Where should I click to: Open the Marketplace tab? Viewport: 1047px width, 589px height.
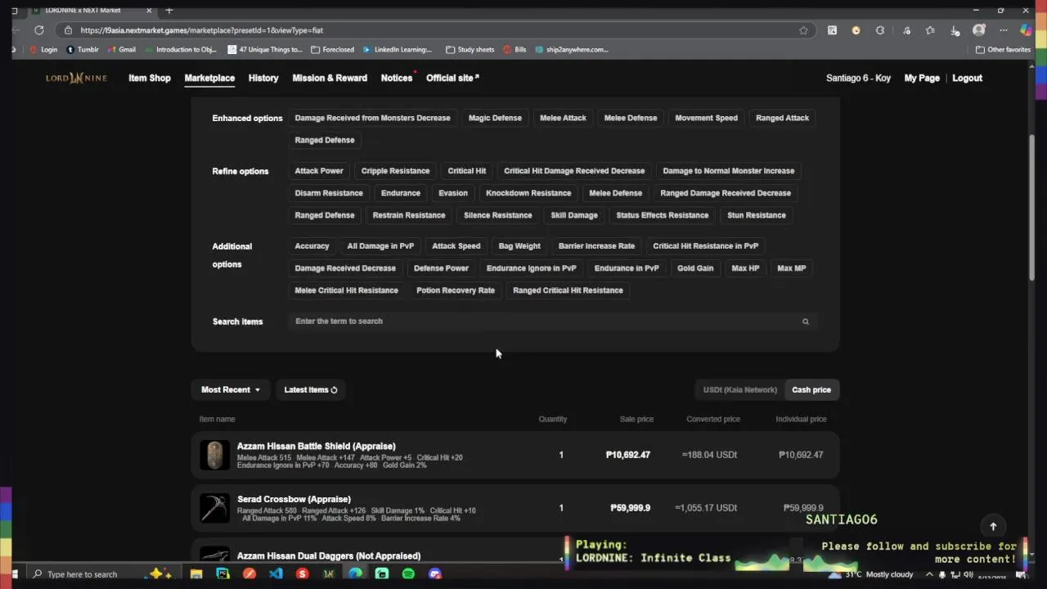[209, 78]
